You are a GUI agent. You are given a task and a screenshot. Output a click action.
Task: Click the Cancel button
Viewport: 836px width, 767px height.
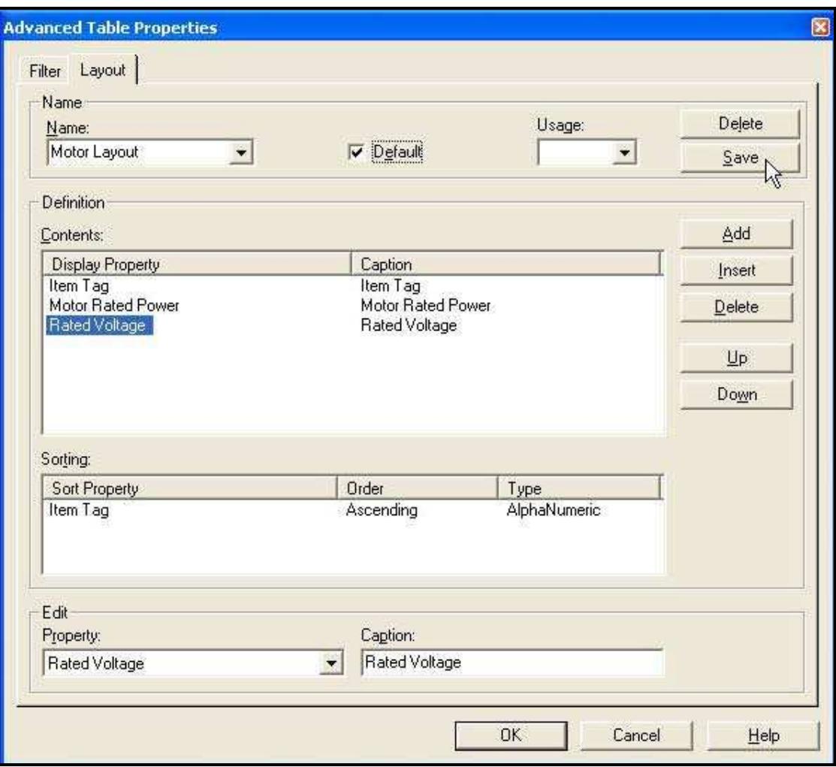[635, 735]
